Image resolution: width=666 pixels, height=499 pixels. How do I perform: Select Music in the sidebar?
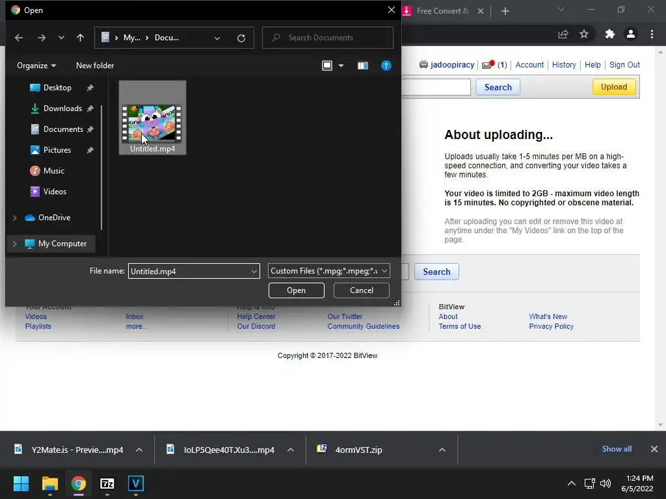pyautogui.click(x=53, y=171)
